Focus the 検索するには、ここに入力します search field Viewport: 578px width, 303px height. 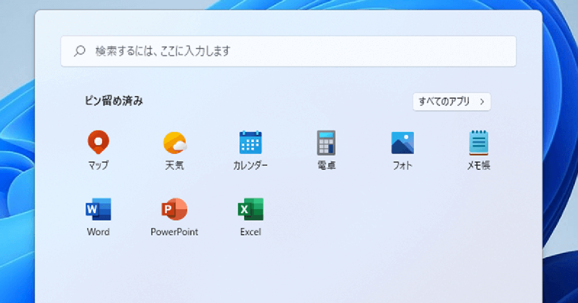click(289, 51)
